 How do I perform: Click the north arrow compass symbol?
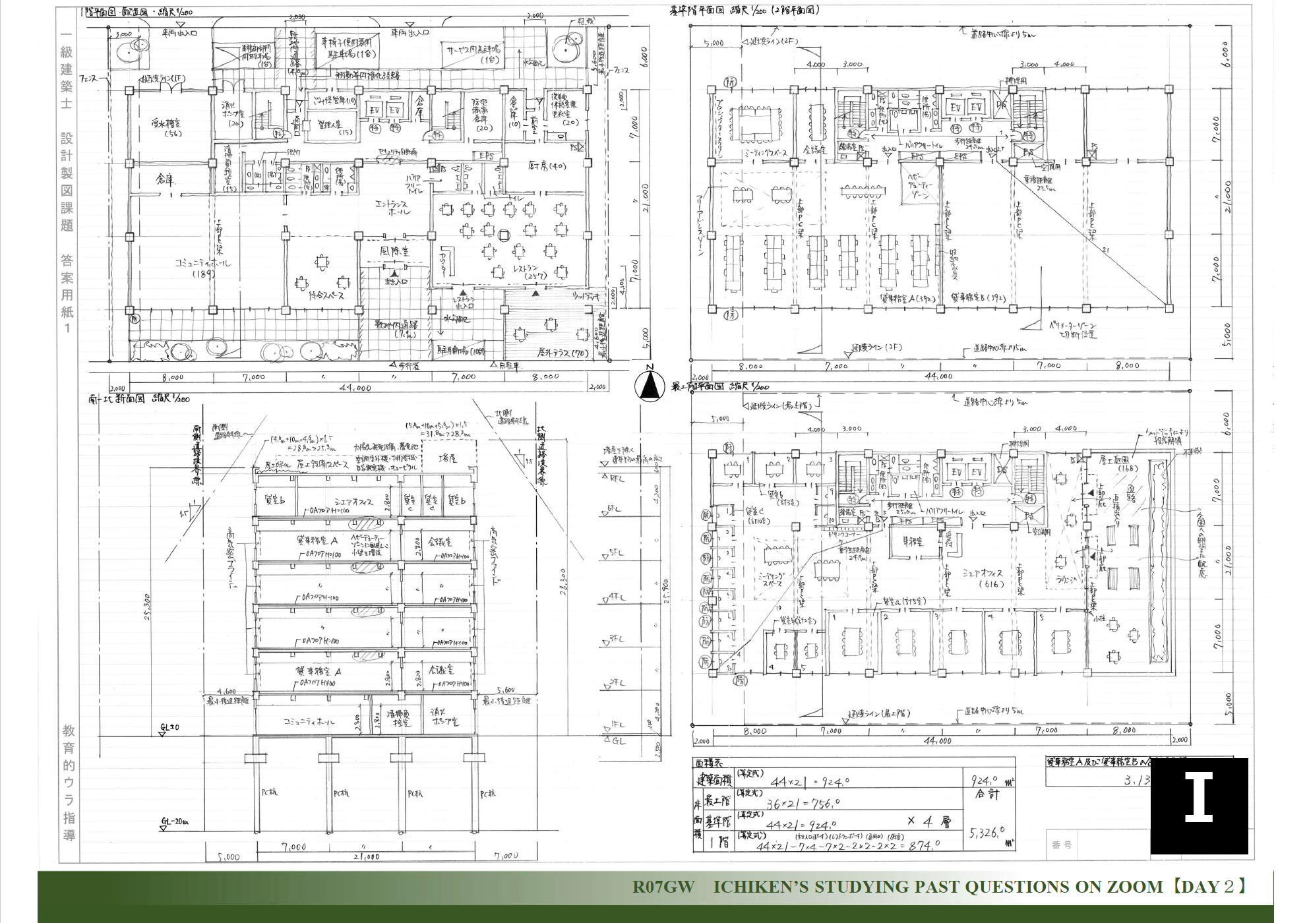pyautogui.click(x=650, y=386)
